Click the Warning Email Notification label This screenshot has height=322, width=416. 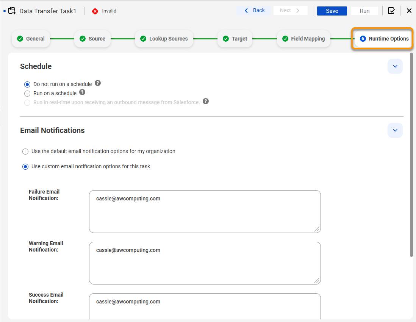pyautogui.click(x=46, y=246)
